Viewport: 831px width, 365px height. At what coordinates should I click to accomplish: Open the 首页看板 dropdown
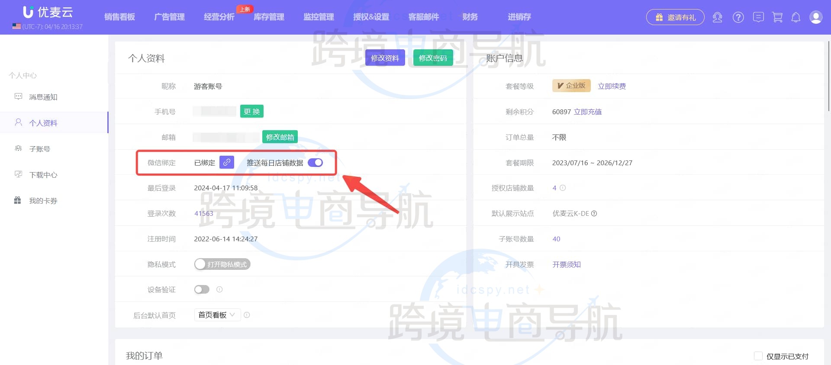point(217,315)
